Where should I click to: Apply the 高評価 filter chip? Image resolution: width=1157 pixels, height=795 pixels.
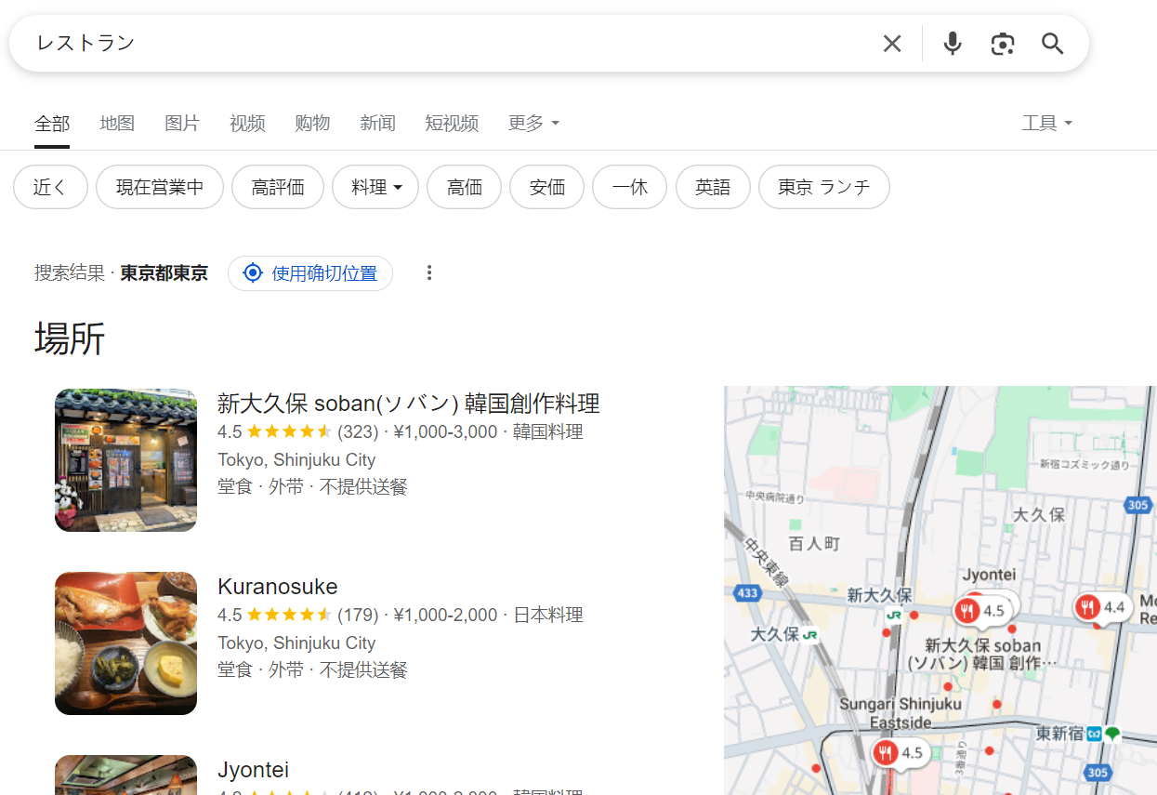click(x=278, y=187)
